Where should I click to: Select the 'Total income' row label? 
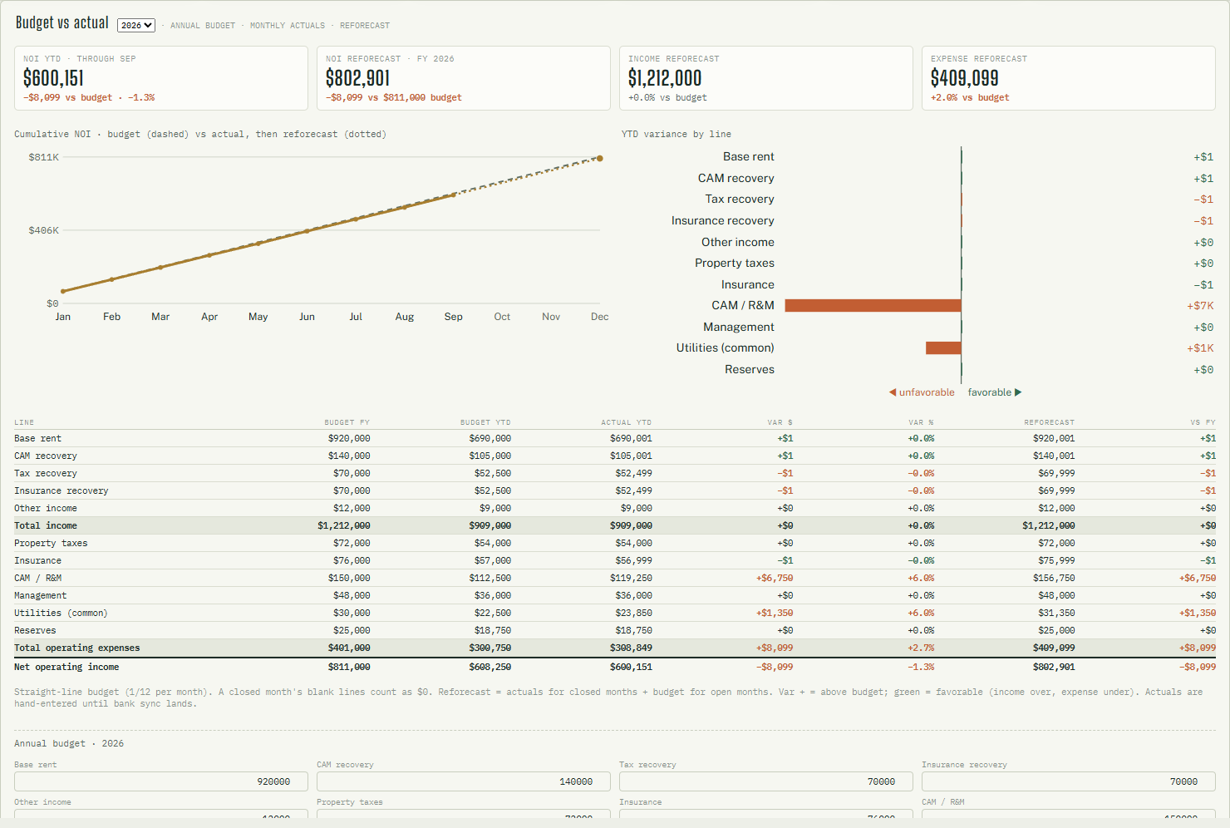(46, 525)
